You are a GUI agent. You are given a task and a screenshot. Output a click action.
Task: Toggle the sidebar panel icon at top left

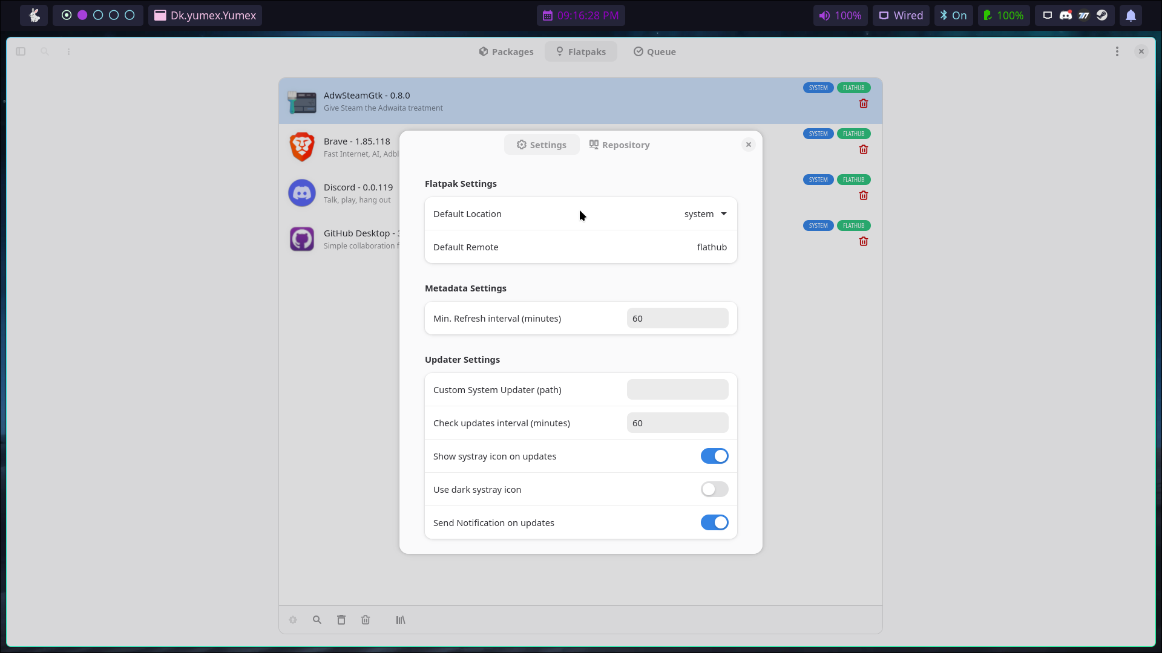click(x=21, y=51)
